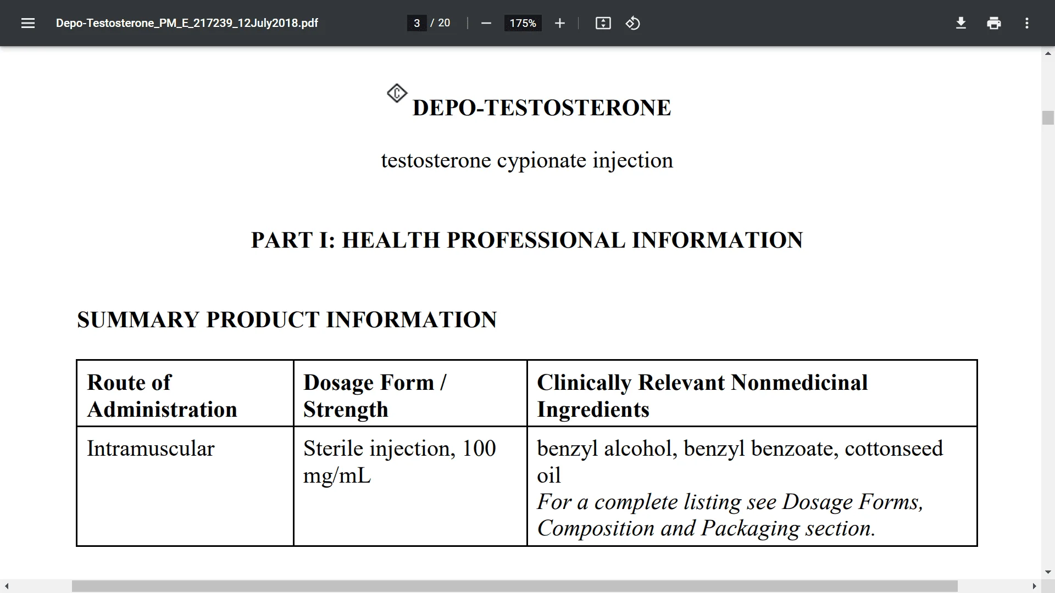Click the scroll down arrow
1055x593 pixels.
click(x=1048, y=573)
